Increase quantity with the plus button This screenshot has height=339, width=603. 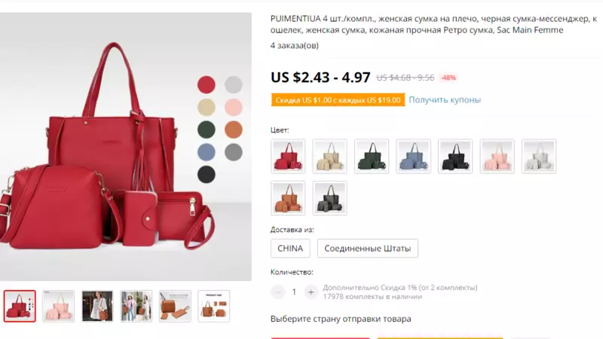(x=311, y=292)
